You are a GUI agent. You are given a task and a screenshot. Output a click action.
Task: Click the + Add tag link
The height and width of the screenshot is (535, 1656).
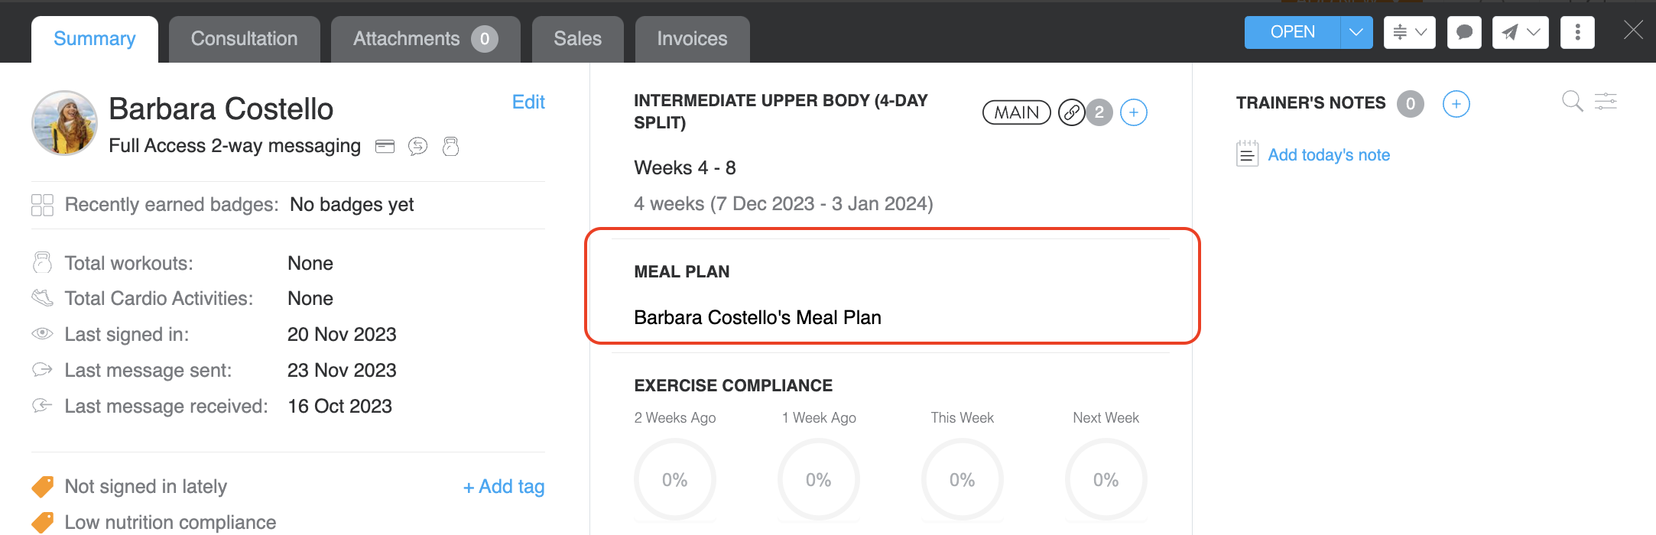click(x=504, y=487)
